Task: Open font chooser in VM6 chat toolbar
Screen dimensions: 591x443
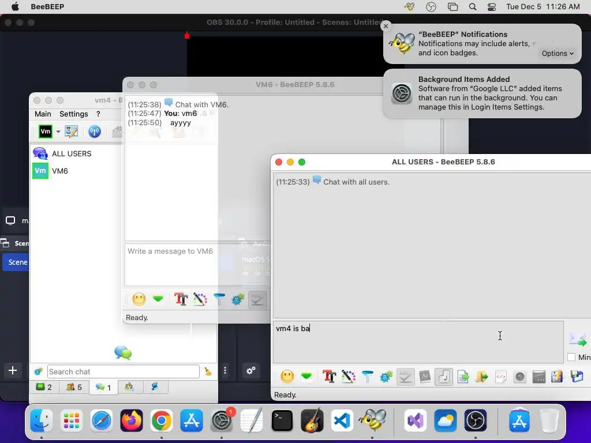Action: point(181,299)
